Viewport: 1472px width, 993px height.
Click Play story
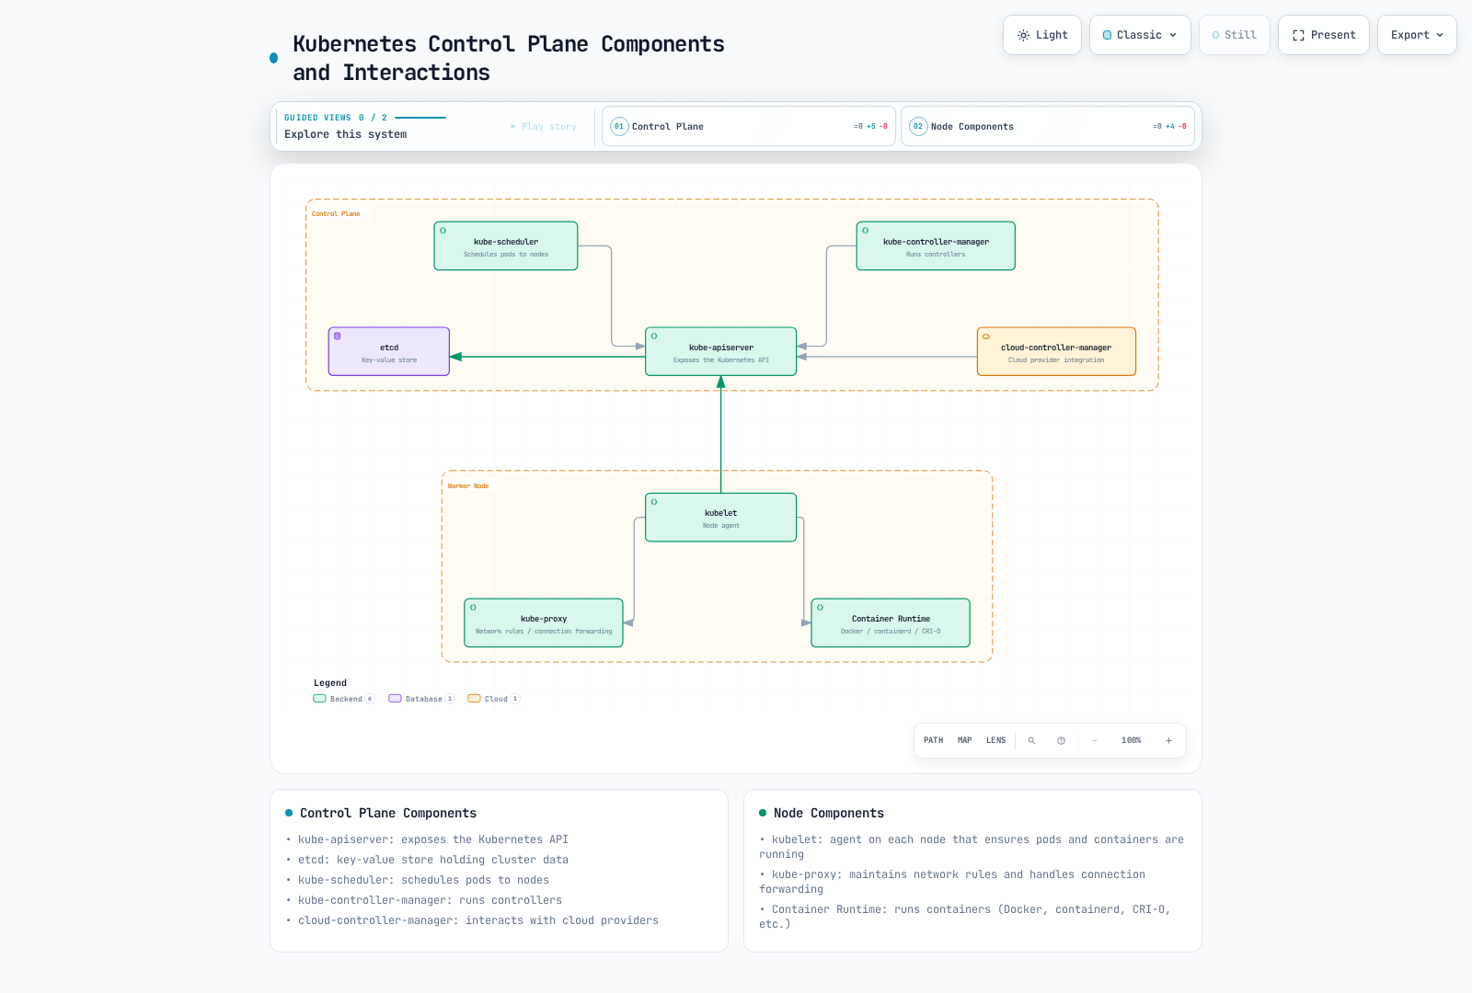[x=543, y=127]
